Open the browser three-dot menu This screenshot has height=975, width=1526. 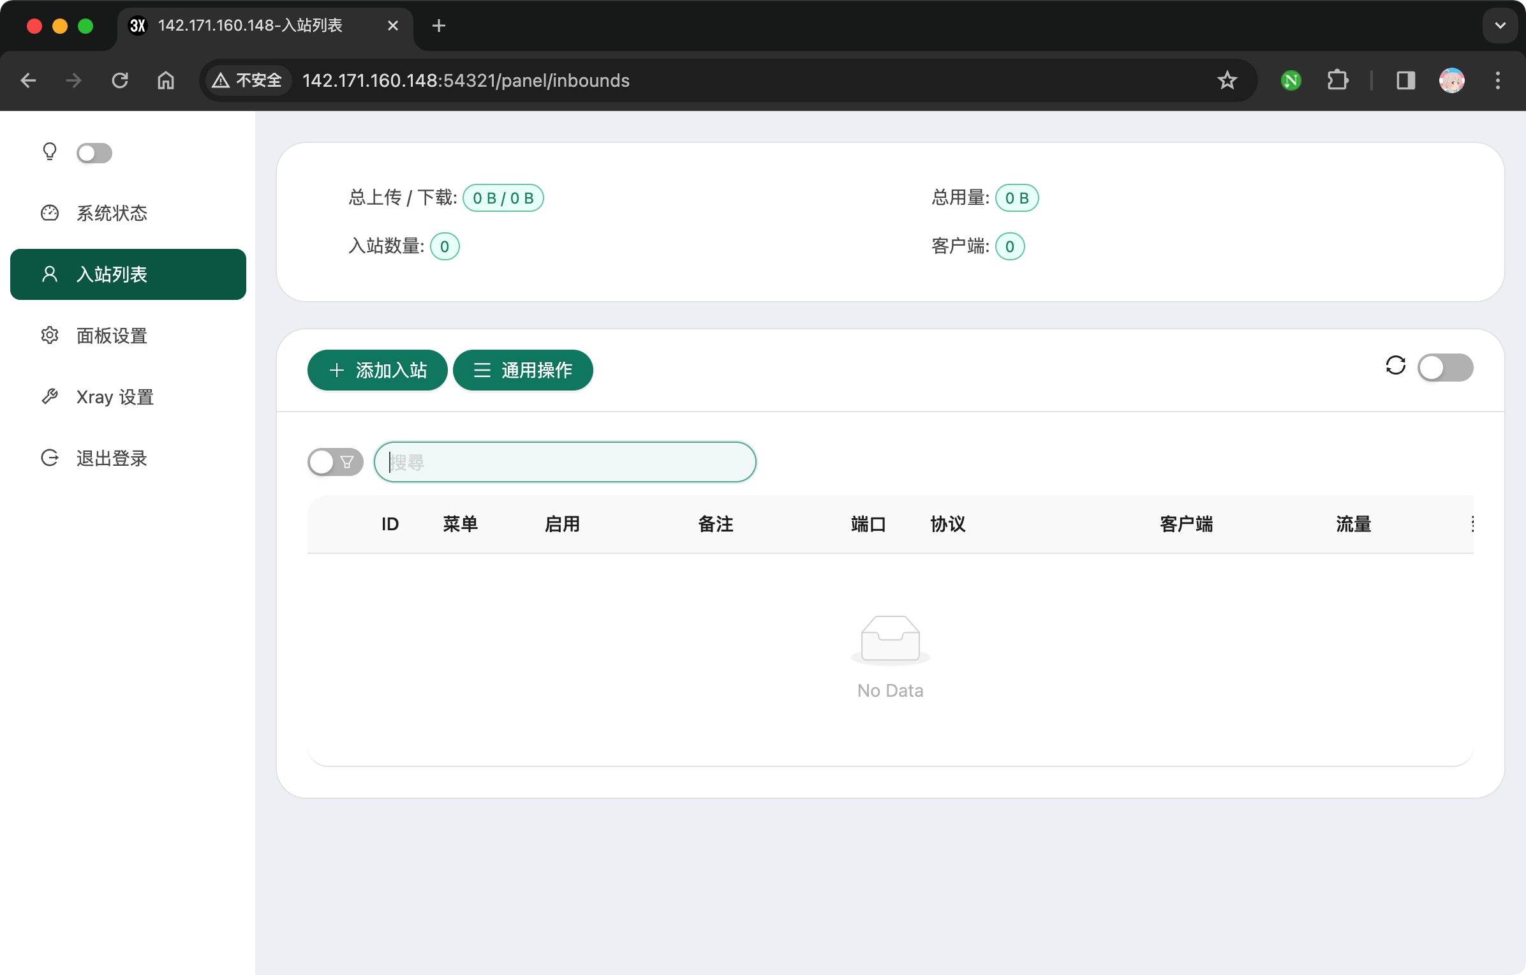point(1498,80)
